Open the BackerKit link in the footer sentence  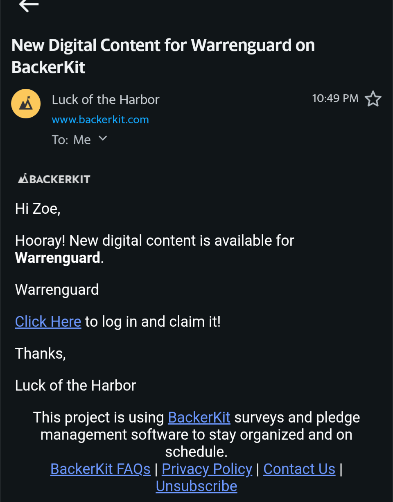click(x=199, y=418)
